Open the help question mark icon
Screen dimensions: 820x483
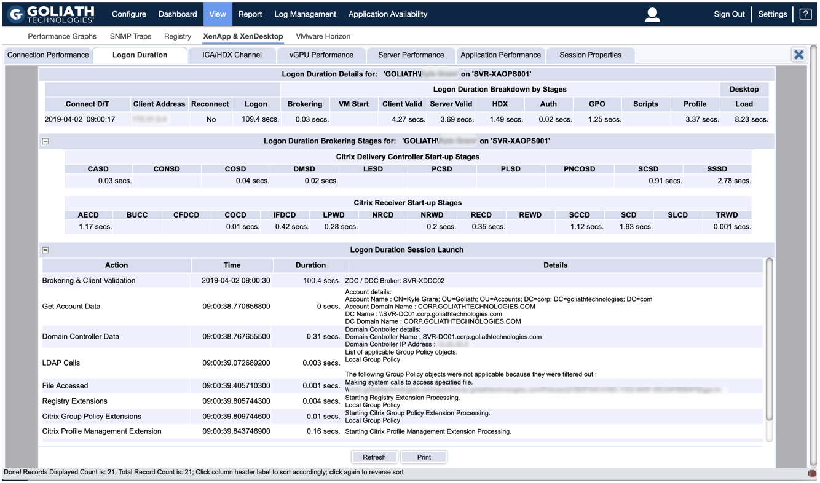point(805,14)
